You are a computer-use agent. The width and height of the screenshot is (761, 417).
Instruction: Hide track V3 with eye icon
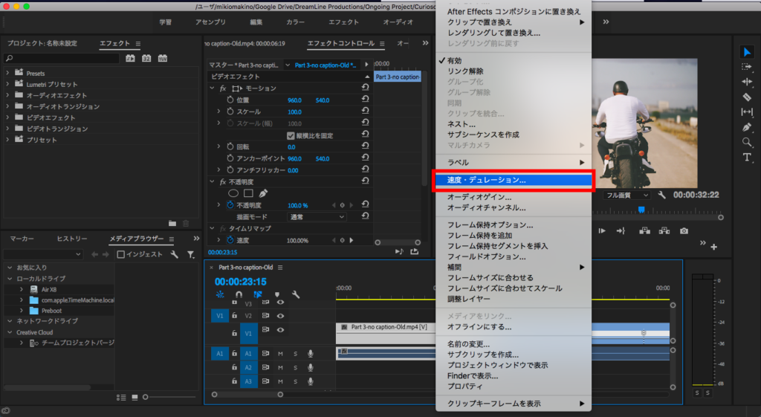click(280, 303)
